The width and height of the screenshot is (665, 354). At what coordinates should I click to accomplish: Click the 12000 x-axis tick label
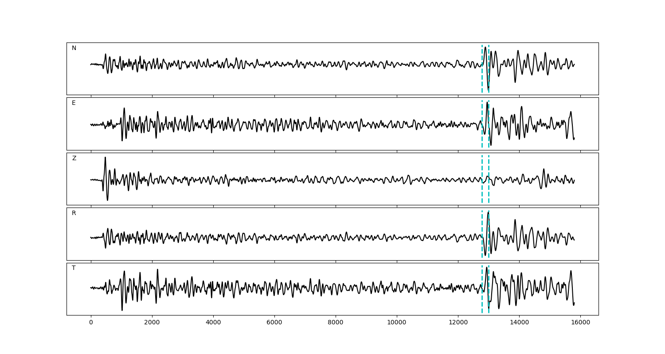[x=458, y=323]
